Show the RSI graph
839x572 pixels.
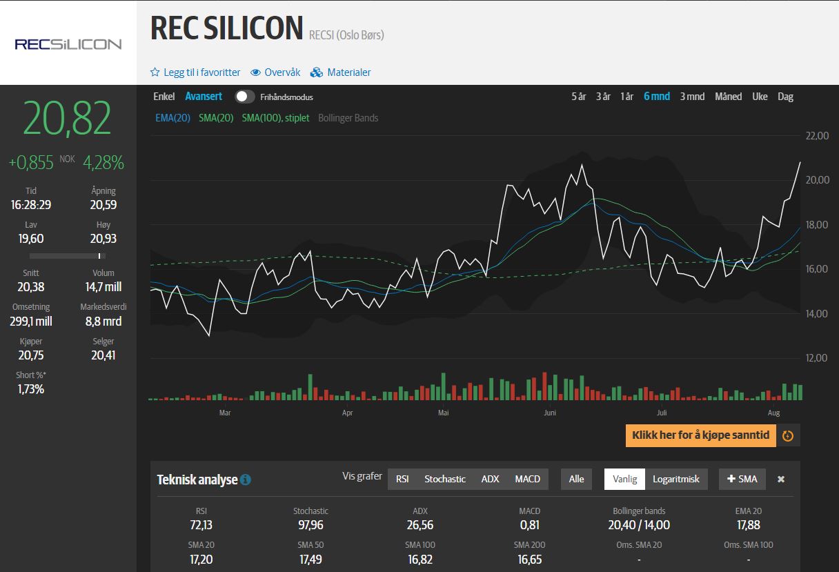(x=402, y=479)
